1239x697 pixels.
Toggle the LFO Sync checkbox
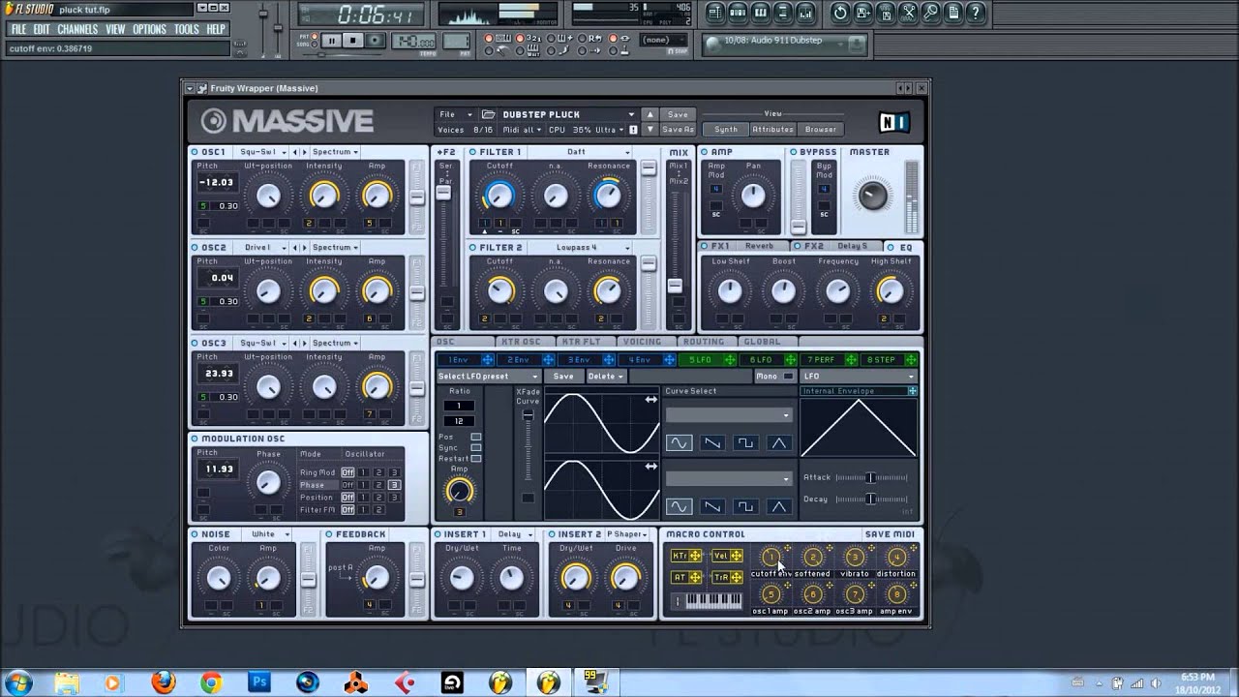[x=475, y=447]
